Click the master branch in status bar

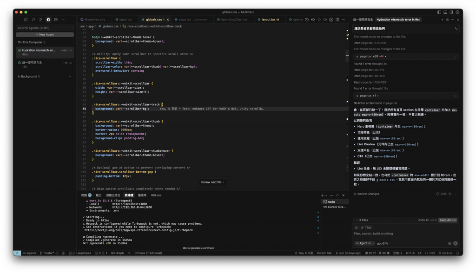click(47, 253)
